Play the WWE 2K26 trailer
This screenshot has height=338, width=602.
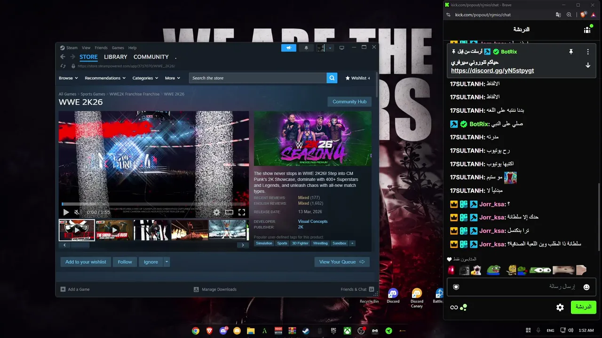[66, 212]
